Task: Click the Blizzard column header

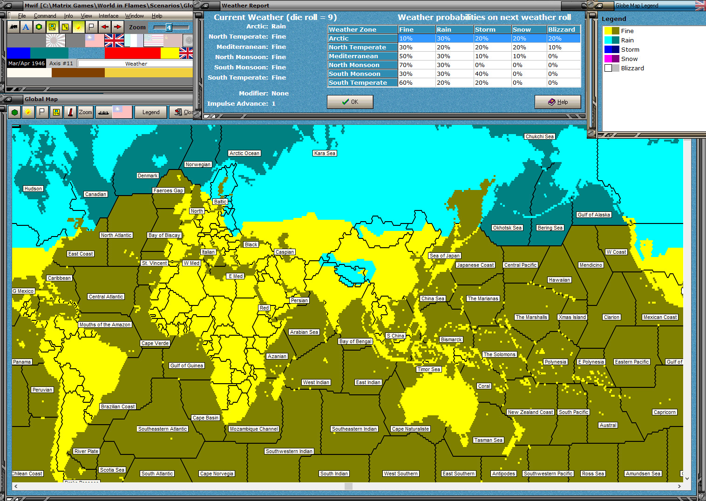Action: [x=563, y=30]
